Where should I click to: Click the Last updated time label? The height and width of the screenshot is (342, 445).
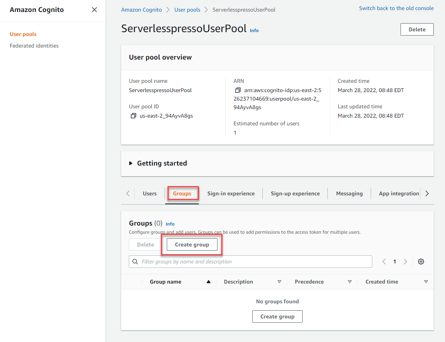(360, 106)
